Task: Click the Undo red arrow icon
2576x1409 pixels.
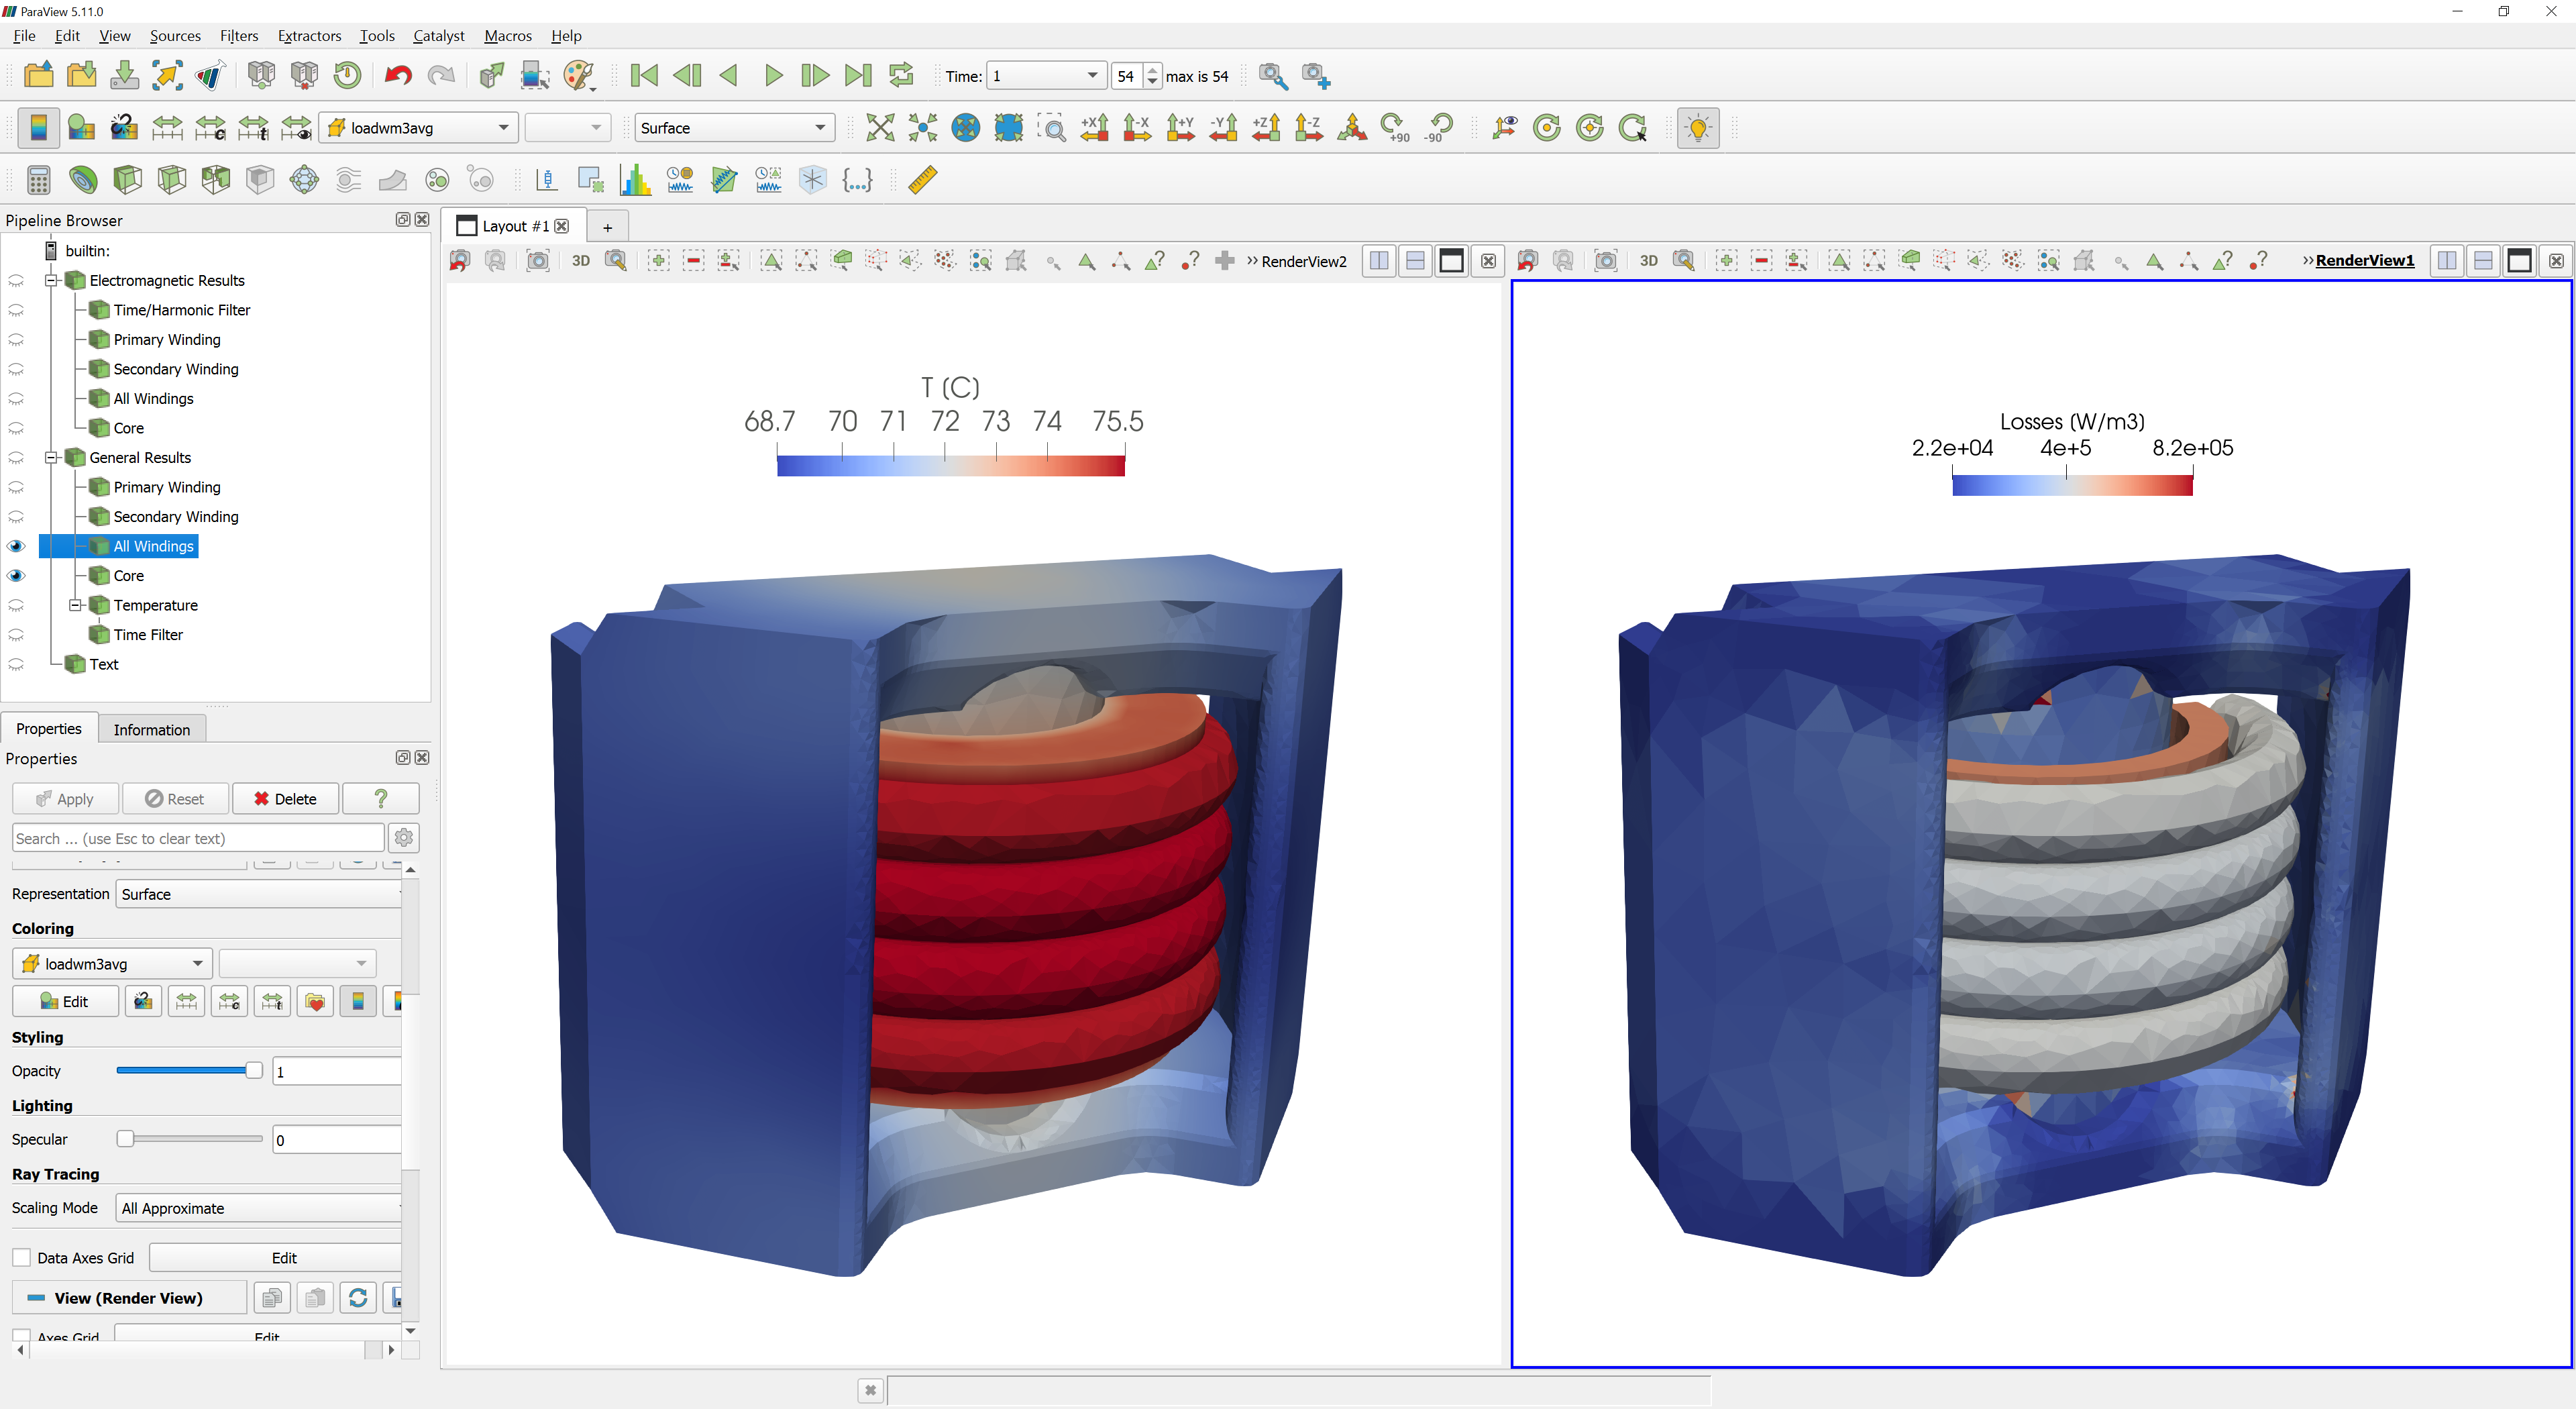Action: coord(397,75)
